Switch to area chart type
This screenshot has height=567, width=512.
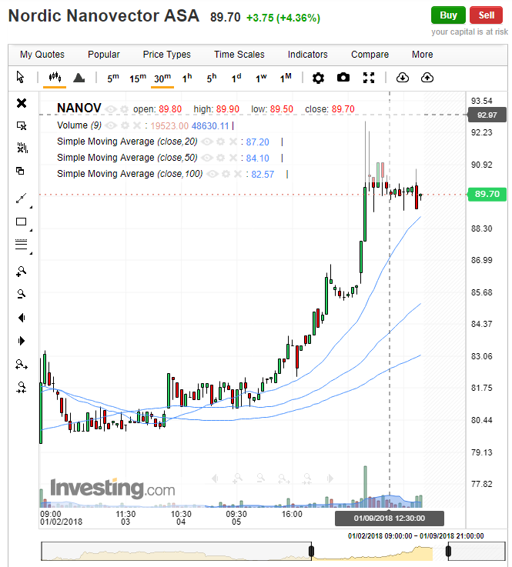79,78
